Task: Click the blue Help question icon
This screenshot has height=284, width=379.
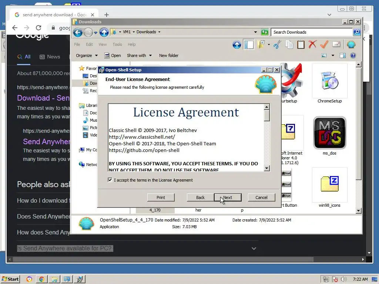Action: tap(353, 55)
